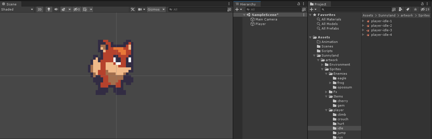Select the crouch folder
This screenshot has height=139, width=432.
341,119
